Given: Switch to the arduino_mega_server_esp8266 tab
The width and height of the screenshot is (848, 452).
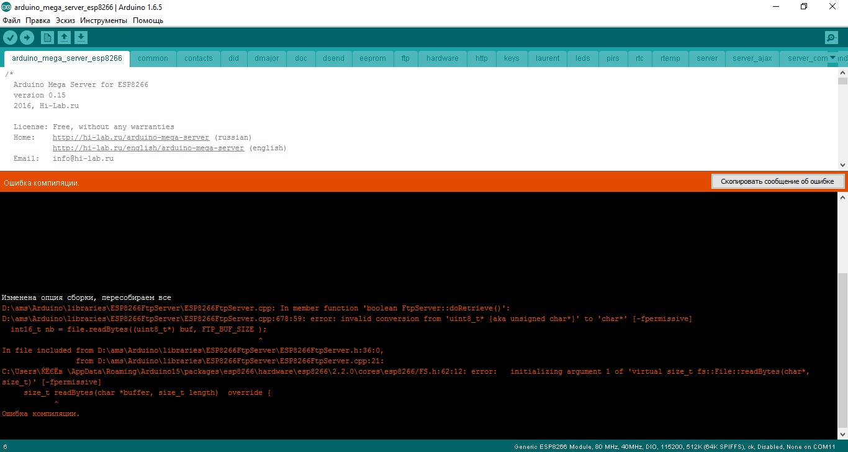Looking at the screenshot, I should (67, 58).
